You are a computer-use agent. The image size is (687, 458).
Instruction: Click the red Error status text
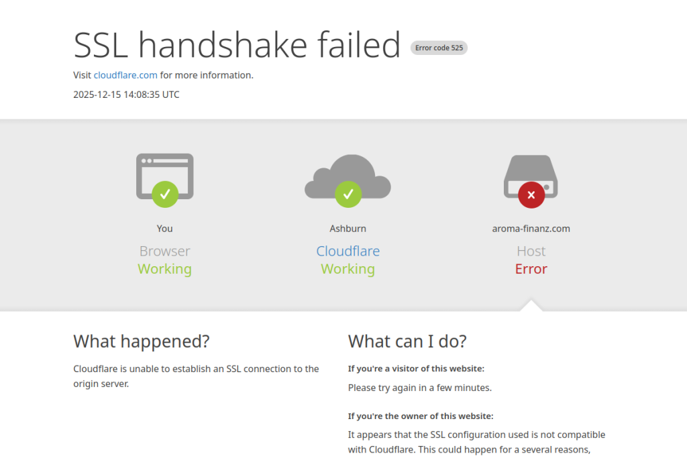point(531,269)
